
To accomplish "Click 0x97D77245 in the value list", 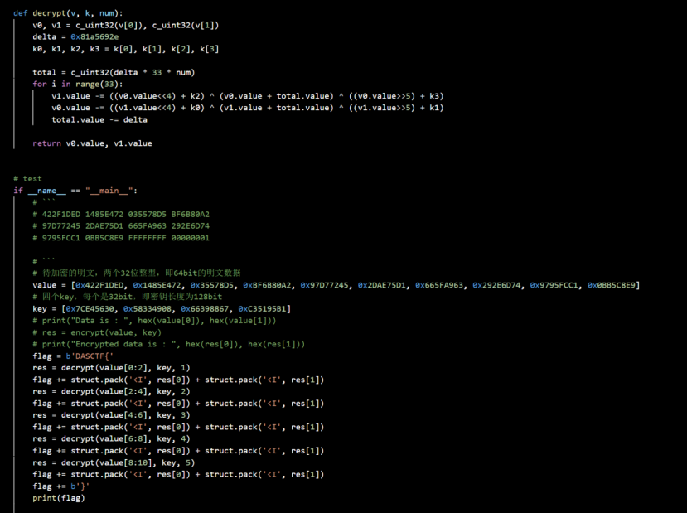I will 324,285.
